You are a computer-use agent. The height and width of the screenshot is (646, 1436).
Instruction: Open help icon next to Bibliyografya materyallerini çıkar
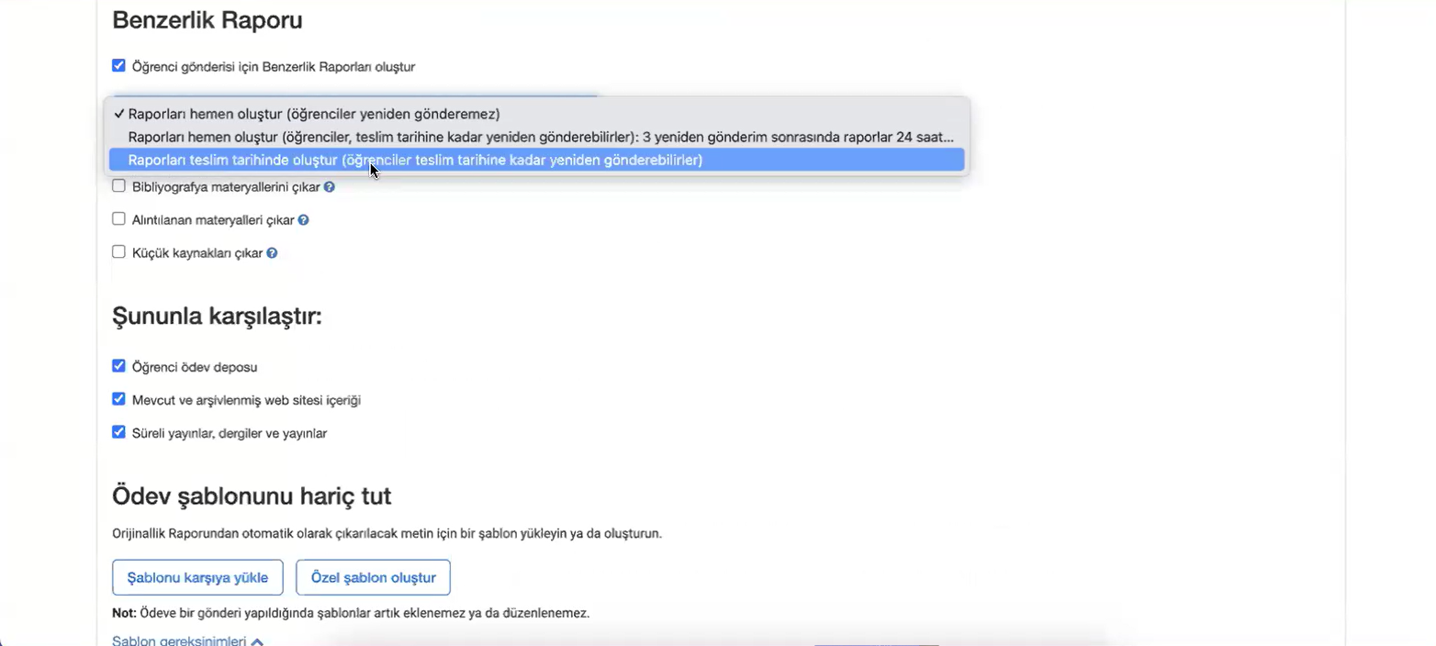point(329,187)
